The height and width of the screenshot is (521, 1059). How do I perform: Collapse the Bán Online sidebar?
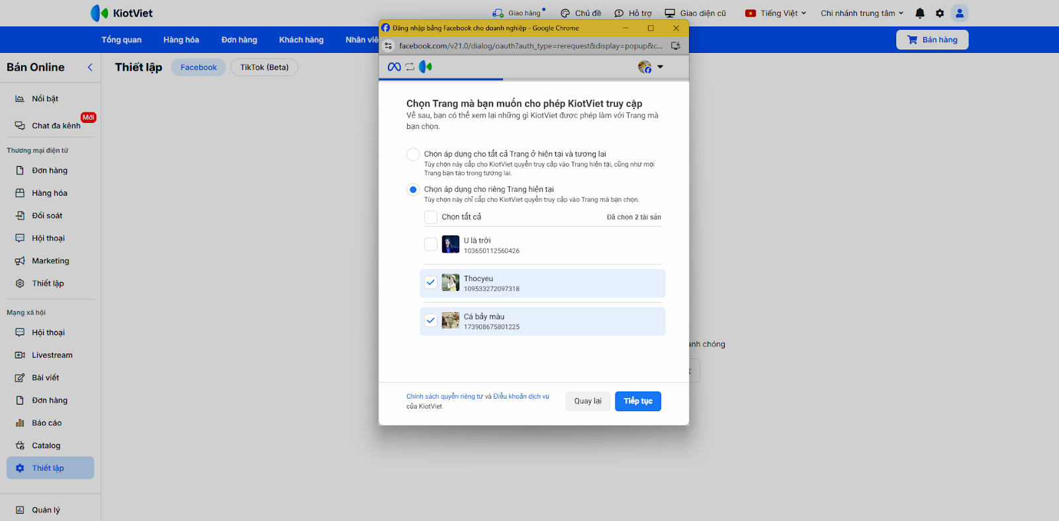point(90,67)
